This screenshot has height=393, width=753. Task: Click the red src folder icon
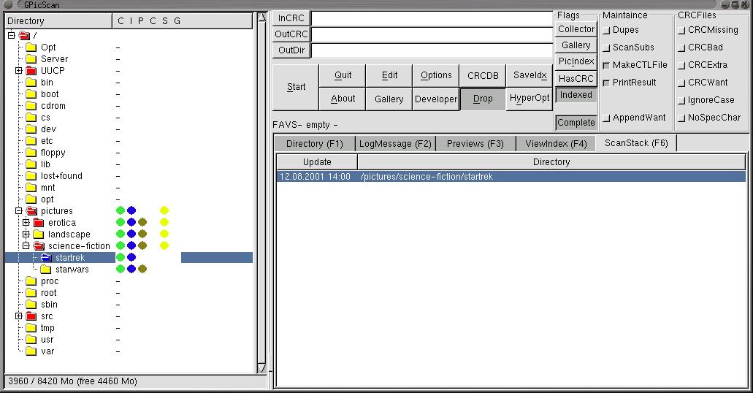31,316
